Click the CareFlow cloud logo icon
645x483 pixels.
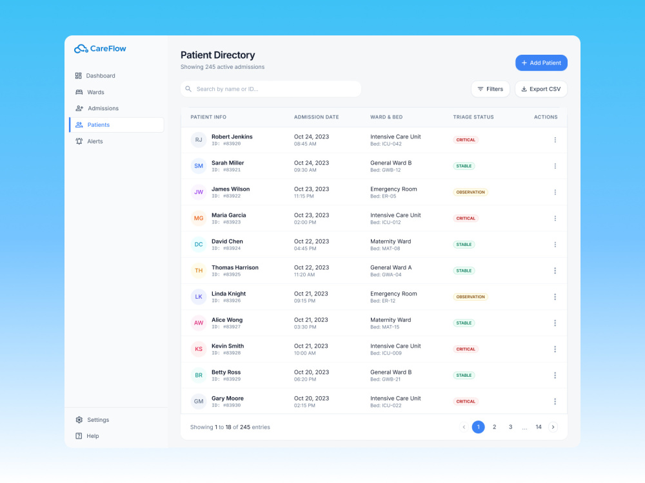click(x=81, y=49)
